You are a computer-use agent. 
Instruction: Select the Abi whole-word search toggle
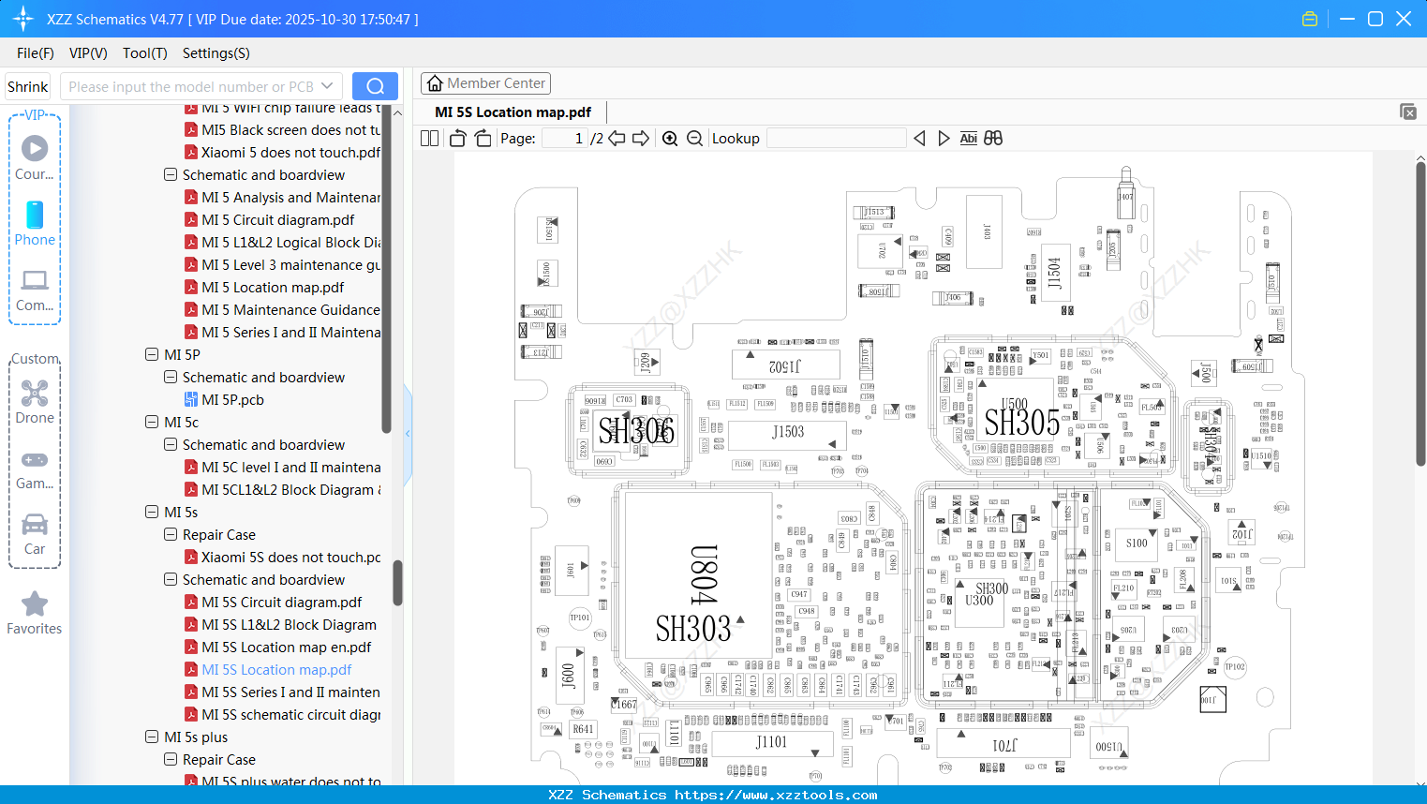(x=968, y=138)
